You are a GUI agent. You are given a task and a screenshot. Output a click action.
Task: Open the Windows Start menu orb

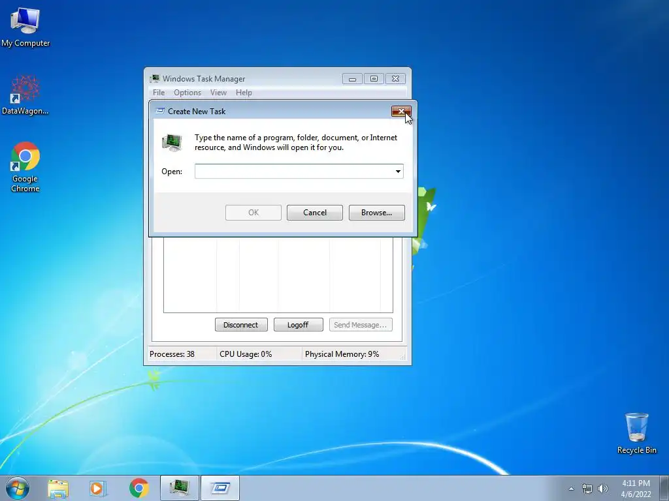tap(18, 488)
